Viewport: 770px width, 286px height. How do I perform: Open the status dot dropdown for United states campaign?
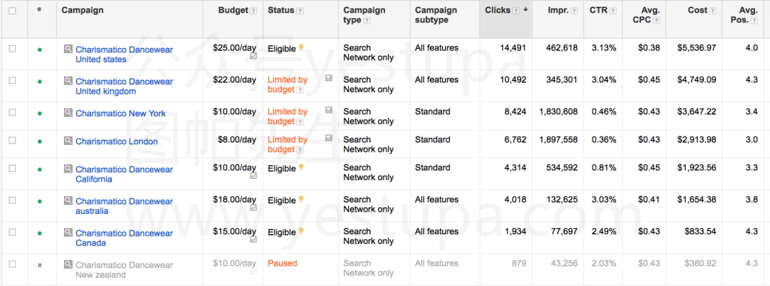pyautogui.click(x=40, y=50)
